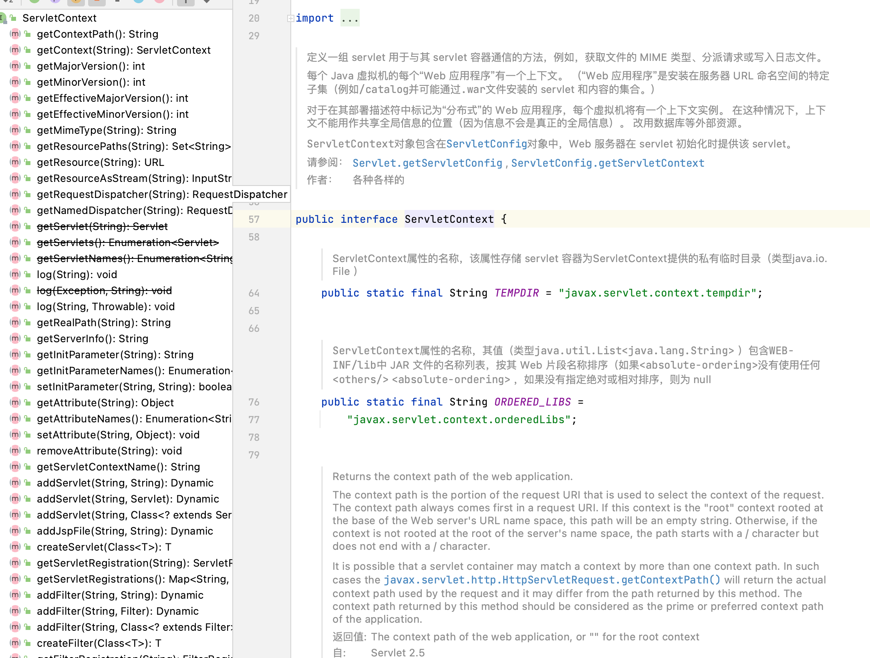Image resolution: width=870 pixels, height=658 pixels.
Task: Click the method icon next to log(String): void
Action: point(15,275)
